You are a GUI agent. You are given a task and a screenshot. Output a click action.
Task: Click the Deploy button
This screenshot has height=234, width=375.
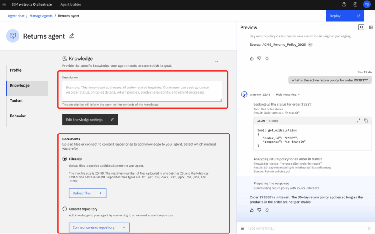point(345,16)
